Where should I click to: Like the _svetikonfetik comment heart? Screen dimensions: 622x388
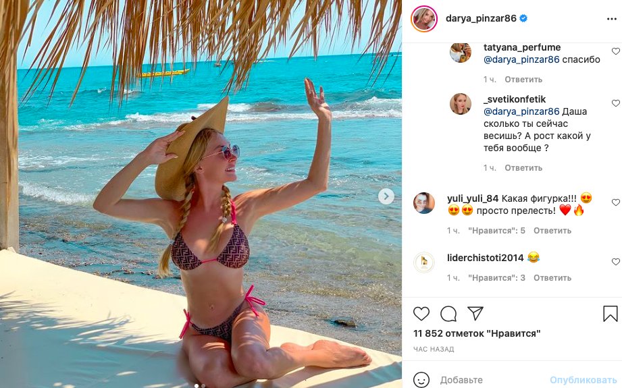[615, 103]
